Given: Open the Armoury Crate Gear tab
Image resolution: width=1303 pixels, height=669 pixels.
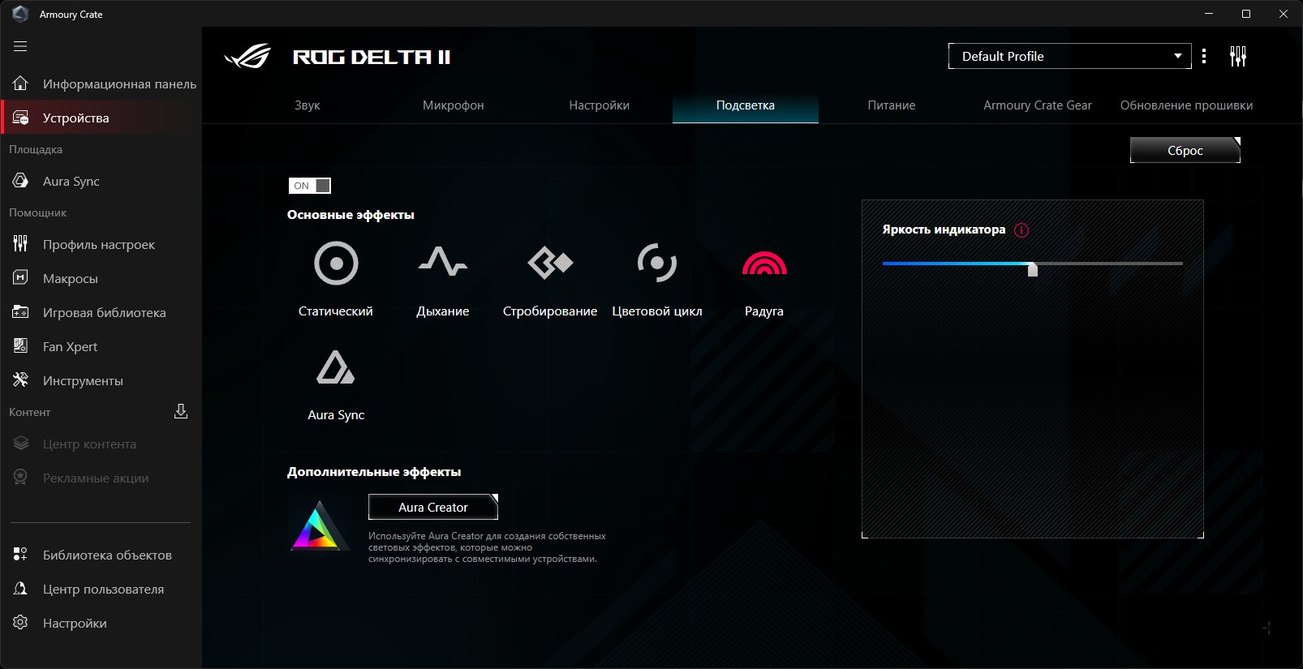Looking at the screenshot, I should point(1038,105).
